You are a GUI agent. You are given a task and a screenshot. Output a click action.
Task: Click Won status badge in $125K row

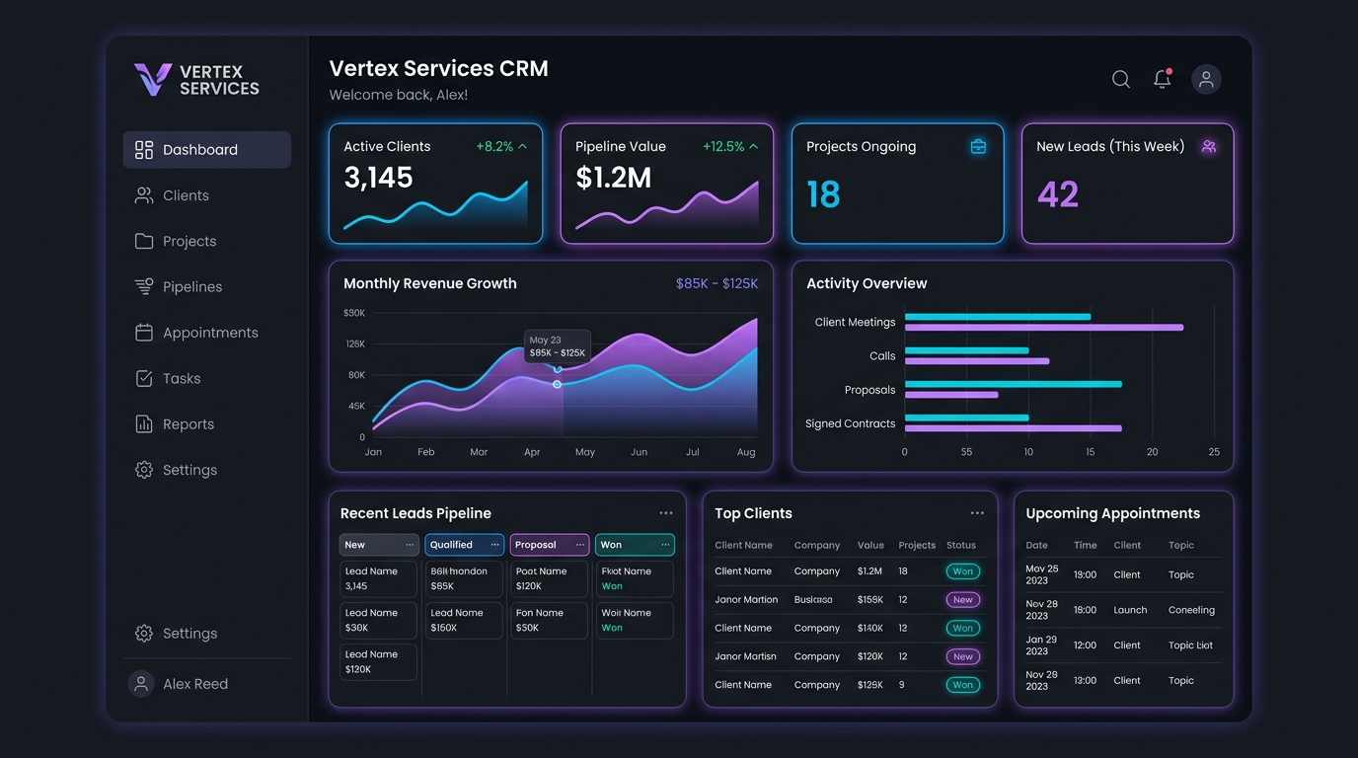click(963, 685)
